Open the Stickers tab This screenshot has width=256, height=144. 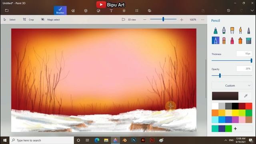point(98,11)
